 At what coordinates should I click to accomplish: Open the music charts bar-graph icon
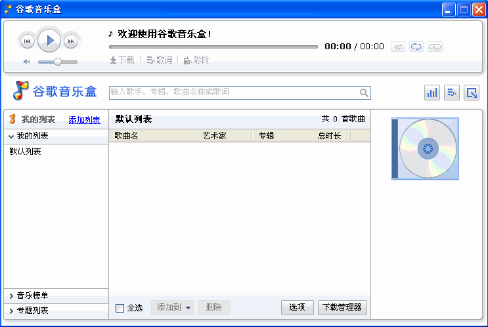(432, 93)
